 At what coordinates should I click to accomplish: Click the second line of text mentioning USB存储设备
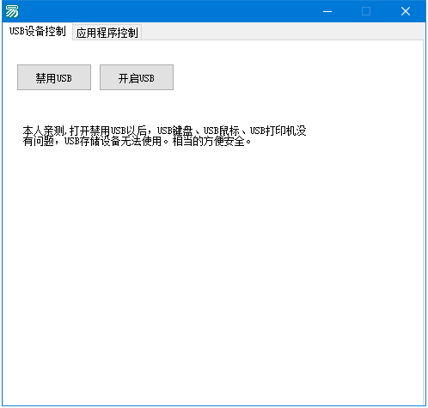tap(137, 142)
